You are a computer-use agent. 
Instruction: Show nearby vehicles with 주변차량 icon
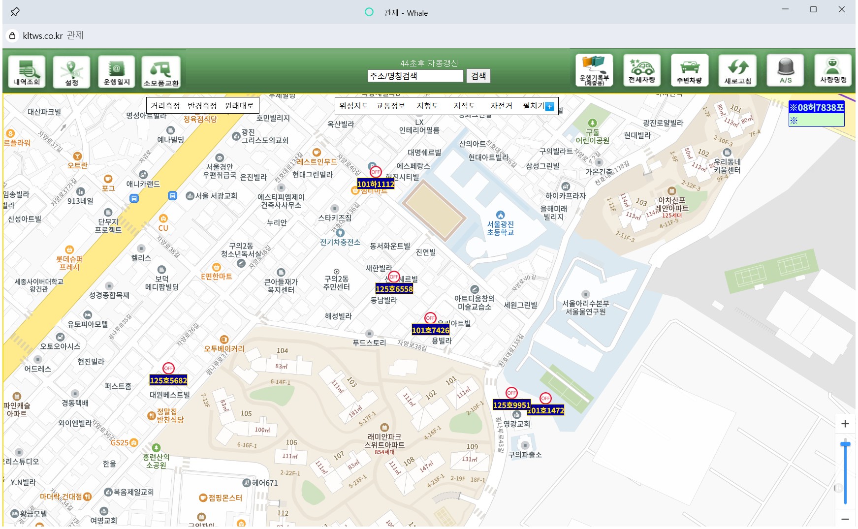[x=689, y=70]
